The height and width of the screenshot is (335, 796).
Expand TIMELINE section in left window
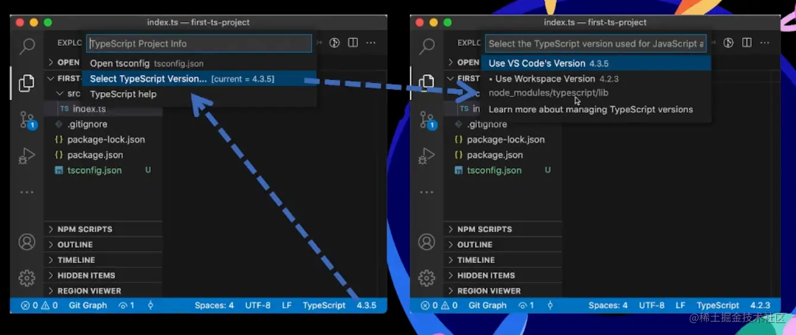(103, 260)
